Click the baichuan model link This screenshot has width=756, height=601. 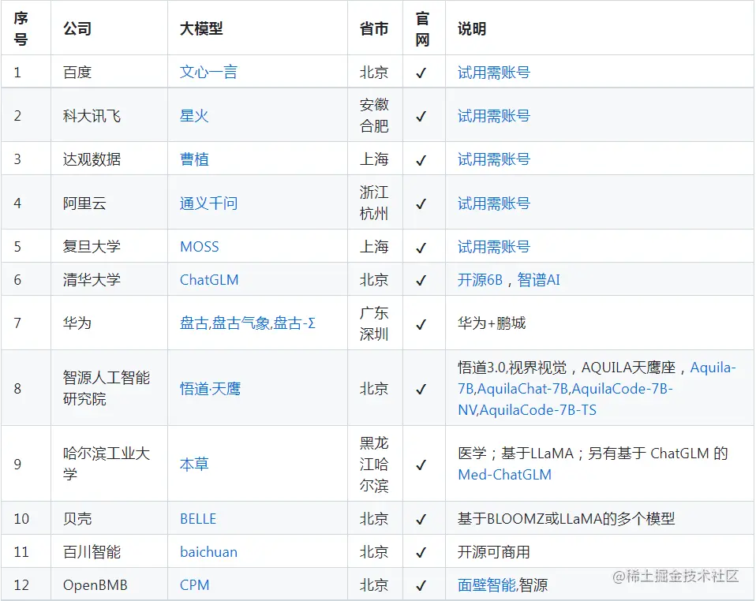[x=208, y=551]
